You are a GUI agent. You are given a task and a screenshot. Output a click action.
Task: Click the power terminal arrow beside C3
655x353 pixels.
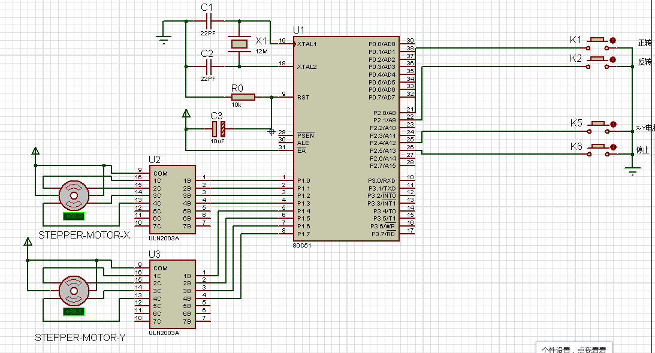click(x=186, y=114)
